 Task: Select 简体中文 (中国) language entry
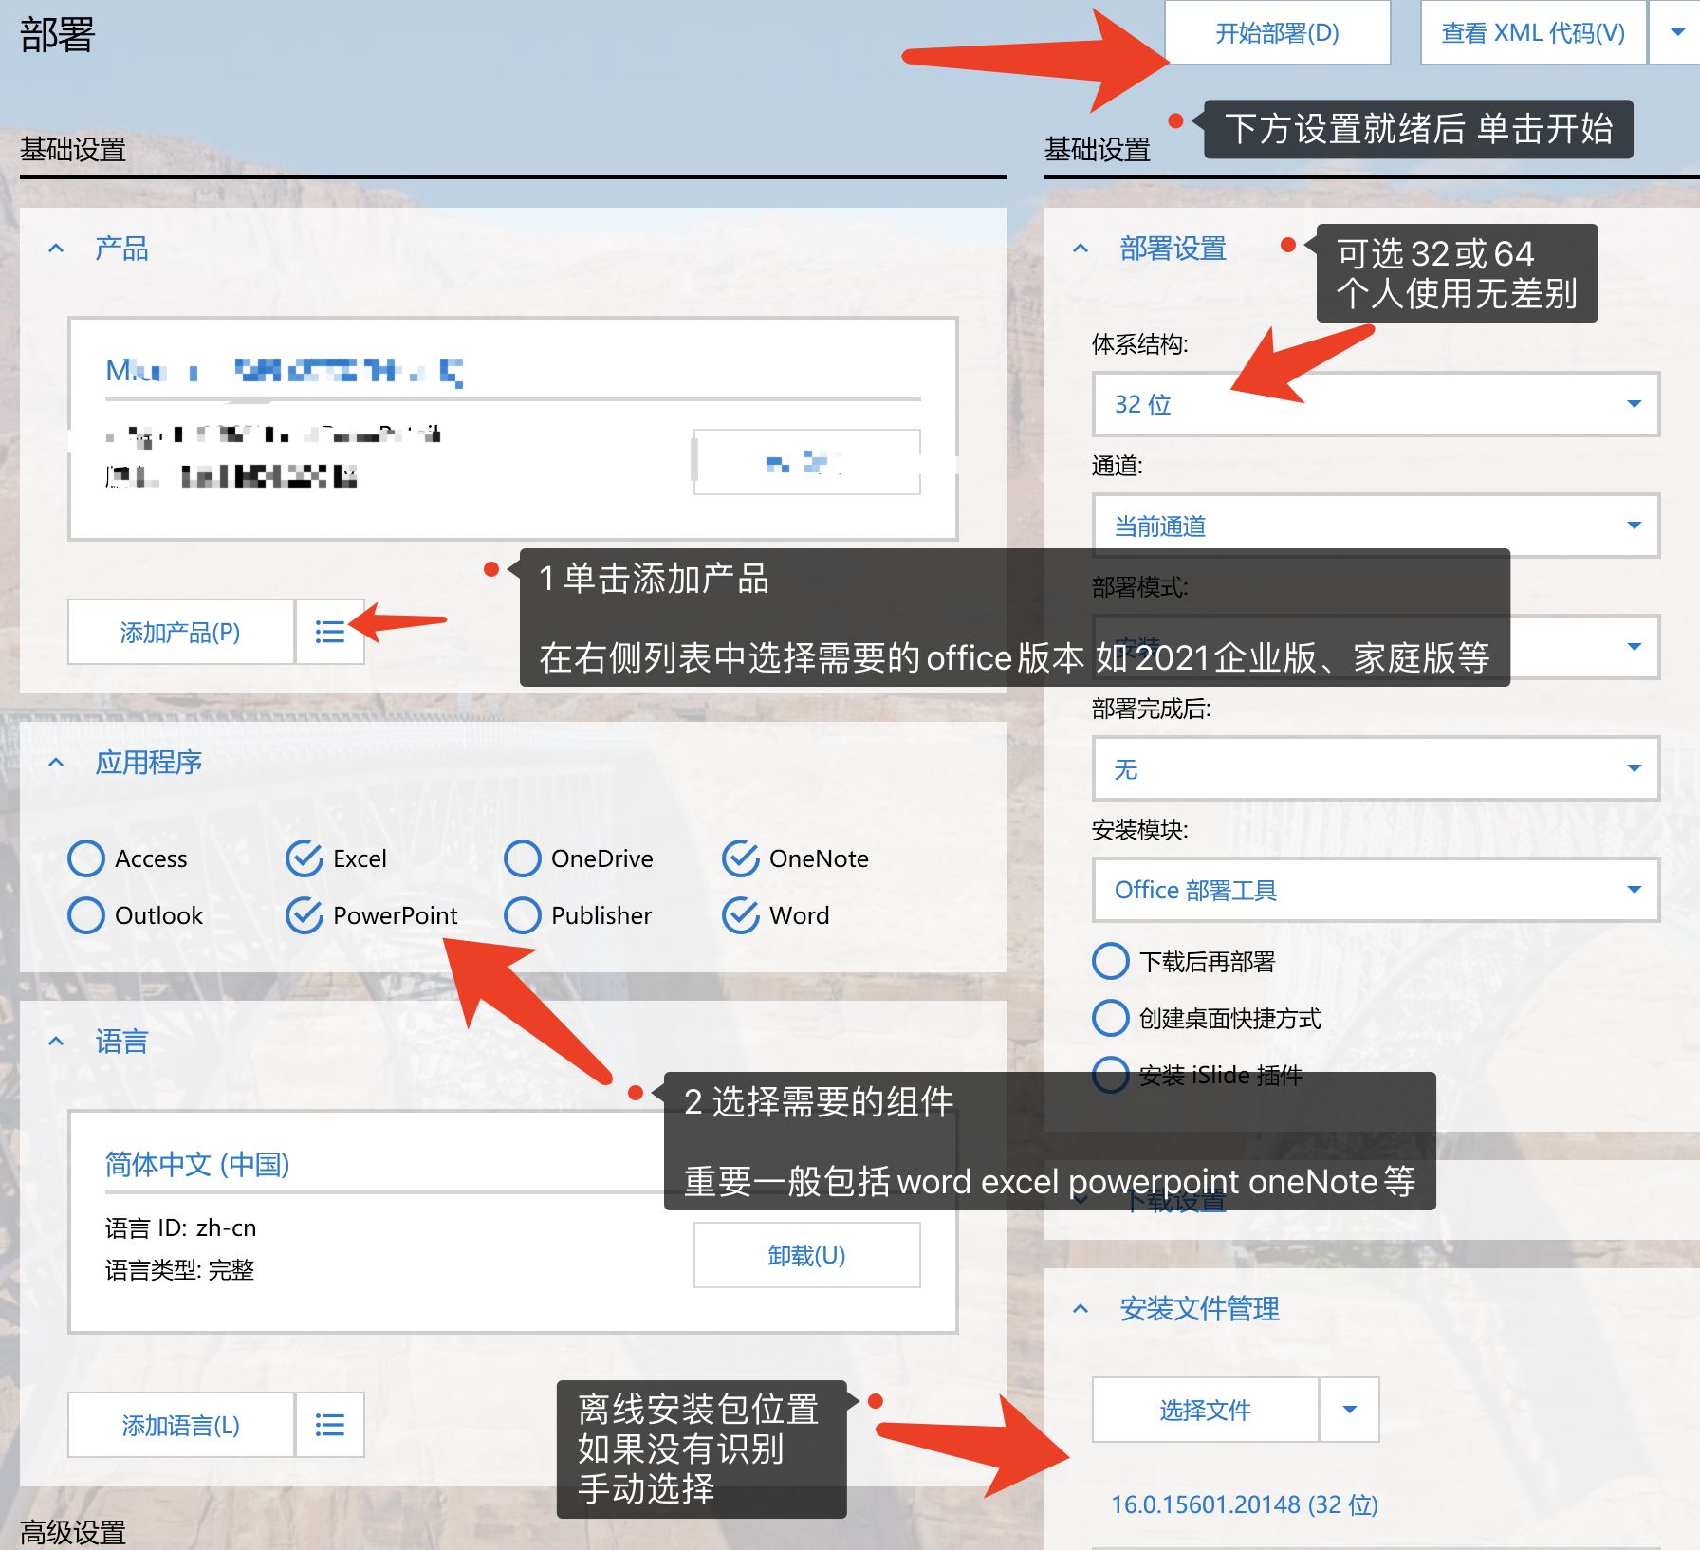coord(197,1164)
